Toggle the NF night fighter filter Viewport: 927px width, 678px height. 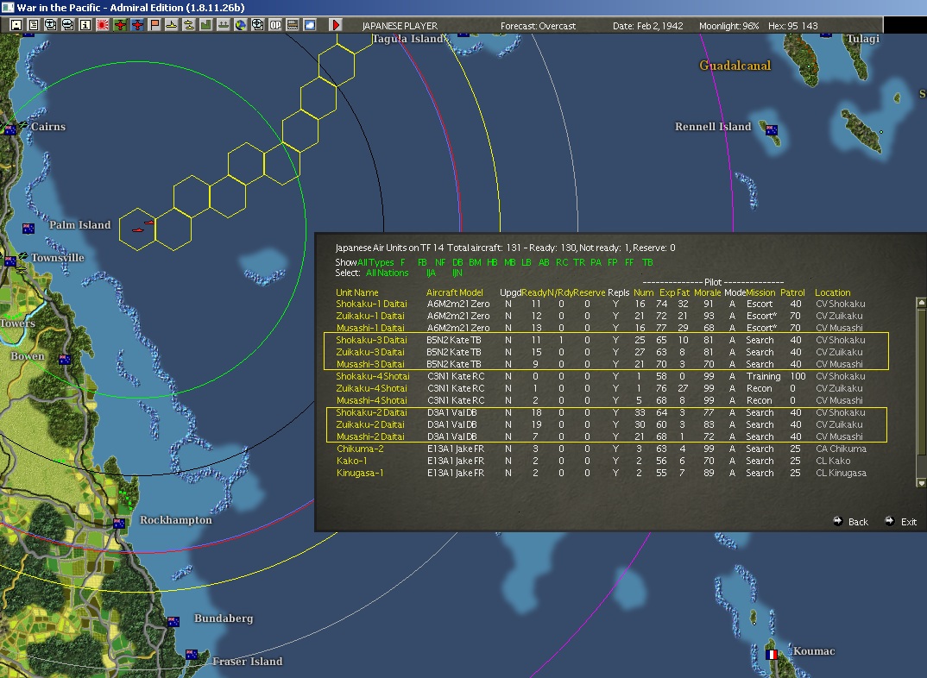(x=440, y=262)
